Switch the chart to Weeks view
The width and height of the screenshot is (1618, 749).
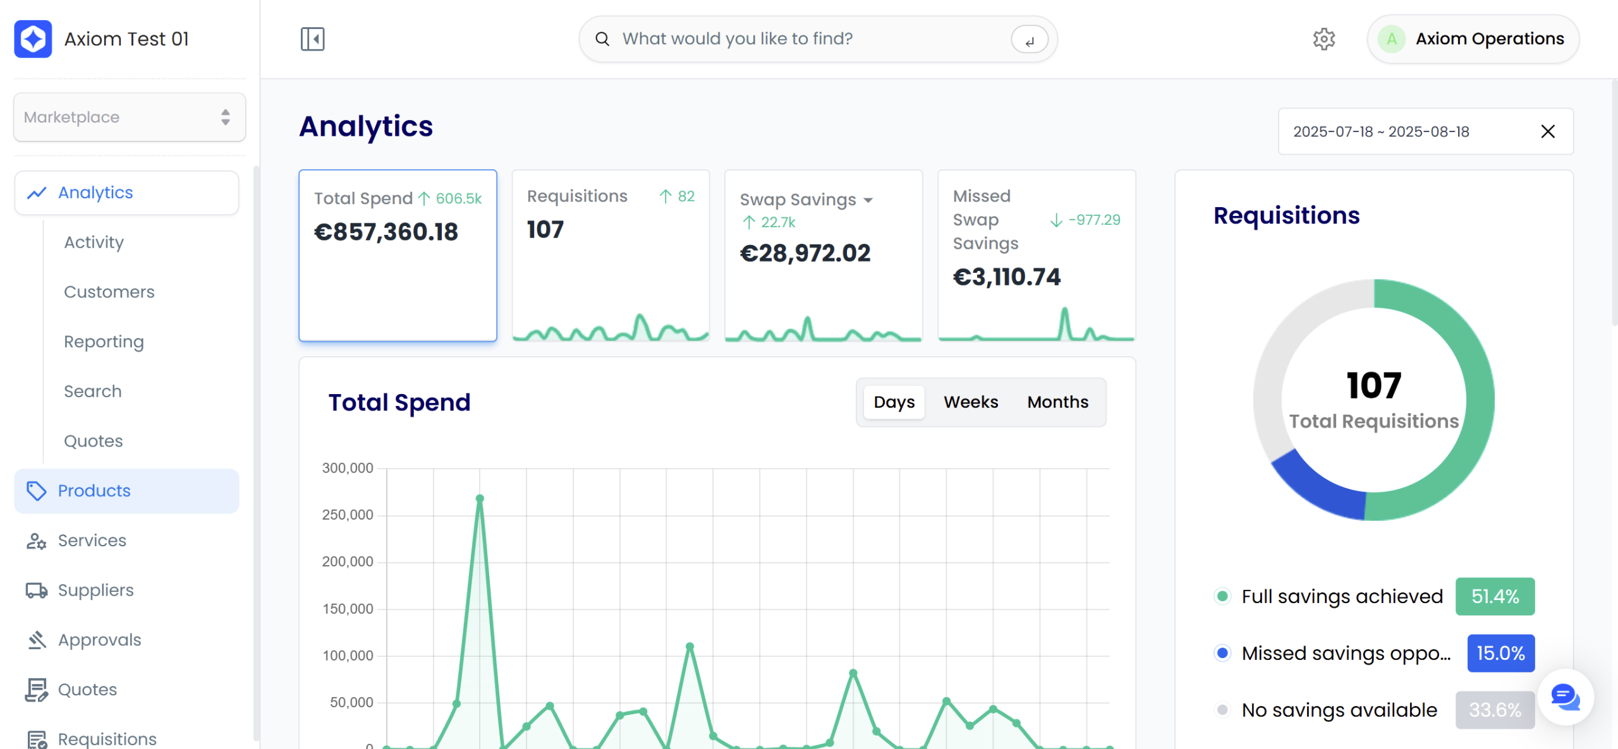pyautogui.click(x=971, y=402)
